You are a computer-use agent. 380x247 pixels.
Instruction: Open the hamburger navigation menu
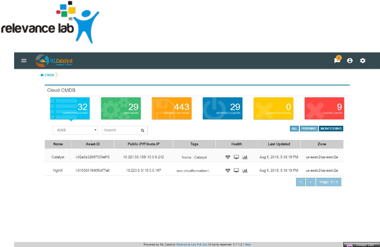[24, 61]
